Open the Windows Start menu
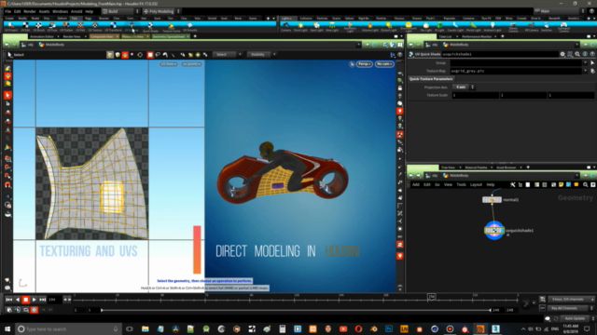The width and height of the screenshot is (597, 335). (x=7, y=328)
